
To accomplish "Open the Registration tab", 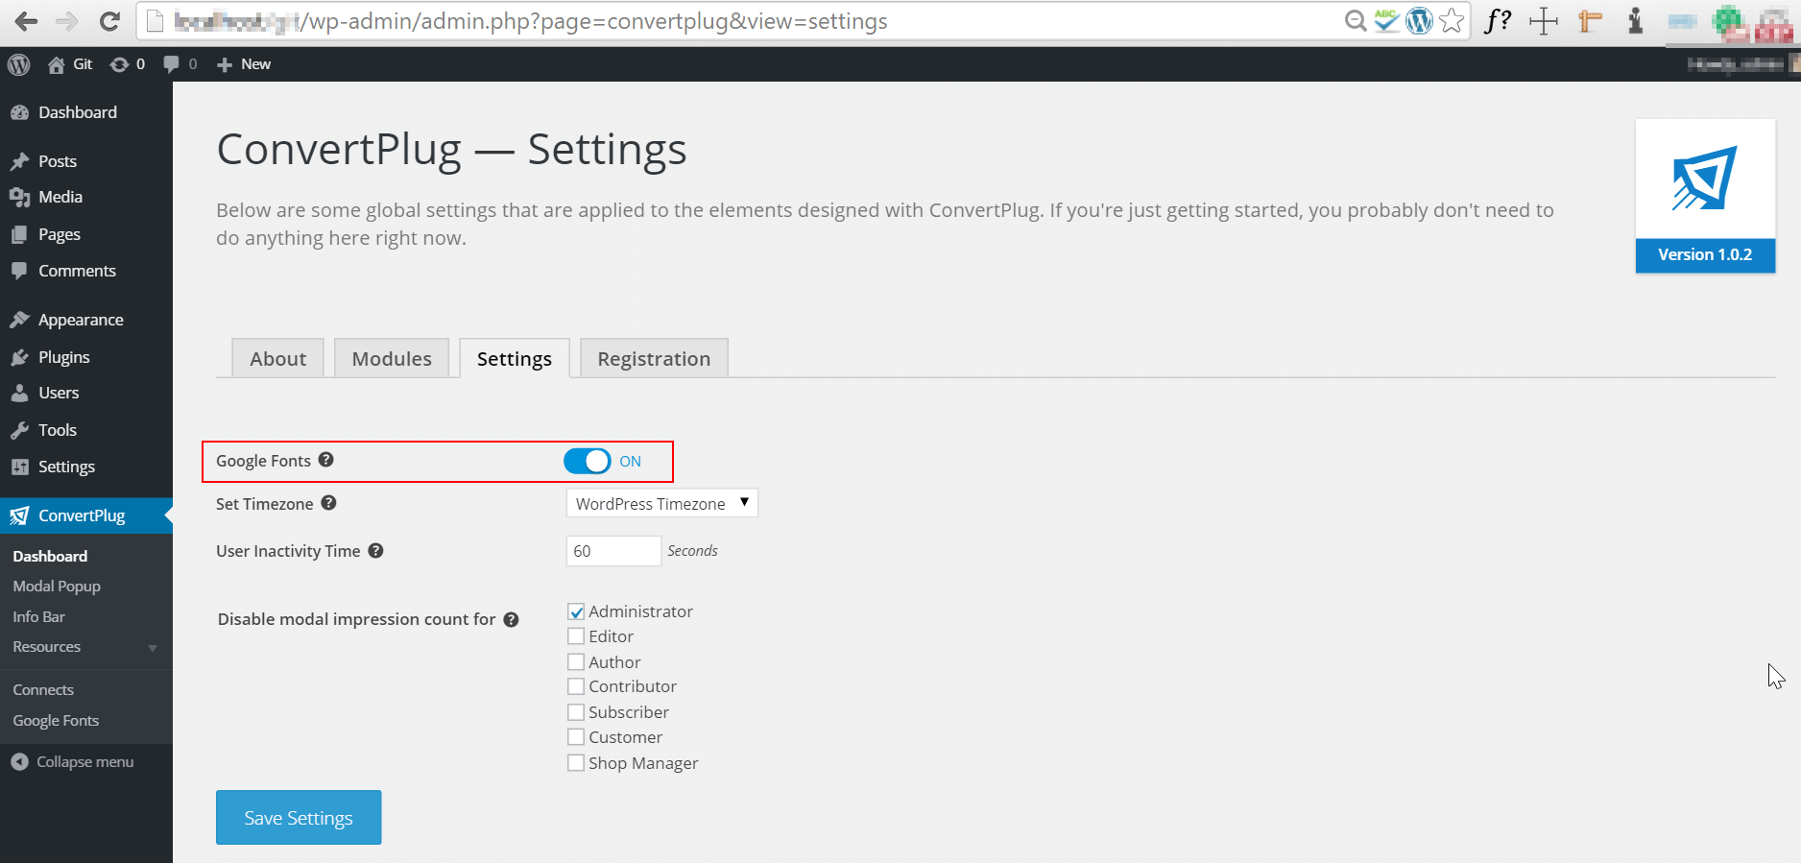I will click(654, 359).
